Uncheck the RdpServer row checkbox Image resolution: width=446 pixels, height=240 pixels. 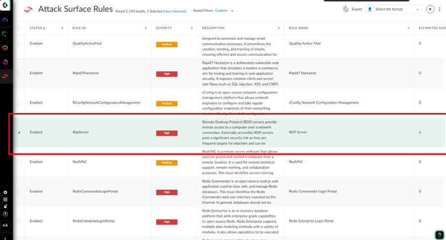19,132
